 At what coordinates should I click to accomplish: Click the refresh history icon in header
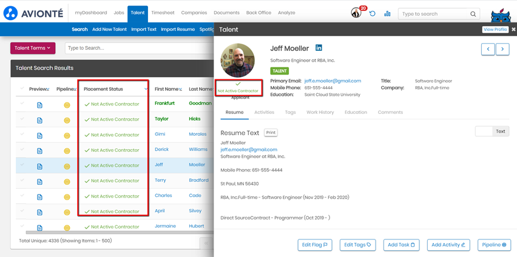click(372, 13)
